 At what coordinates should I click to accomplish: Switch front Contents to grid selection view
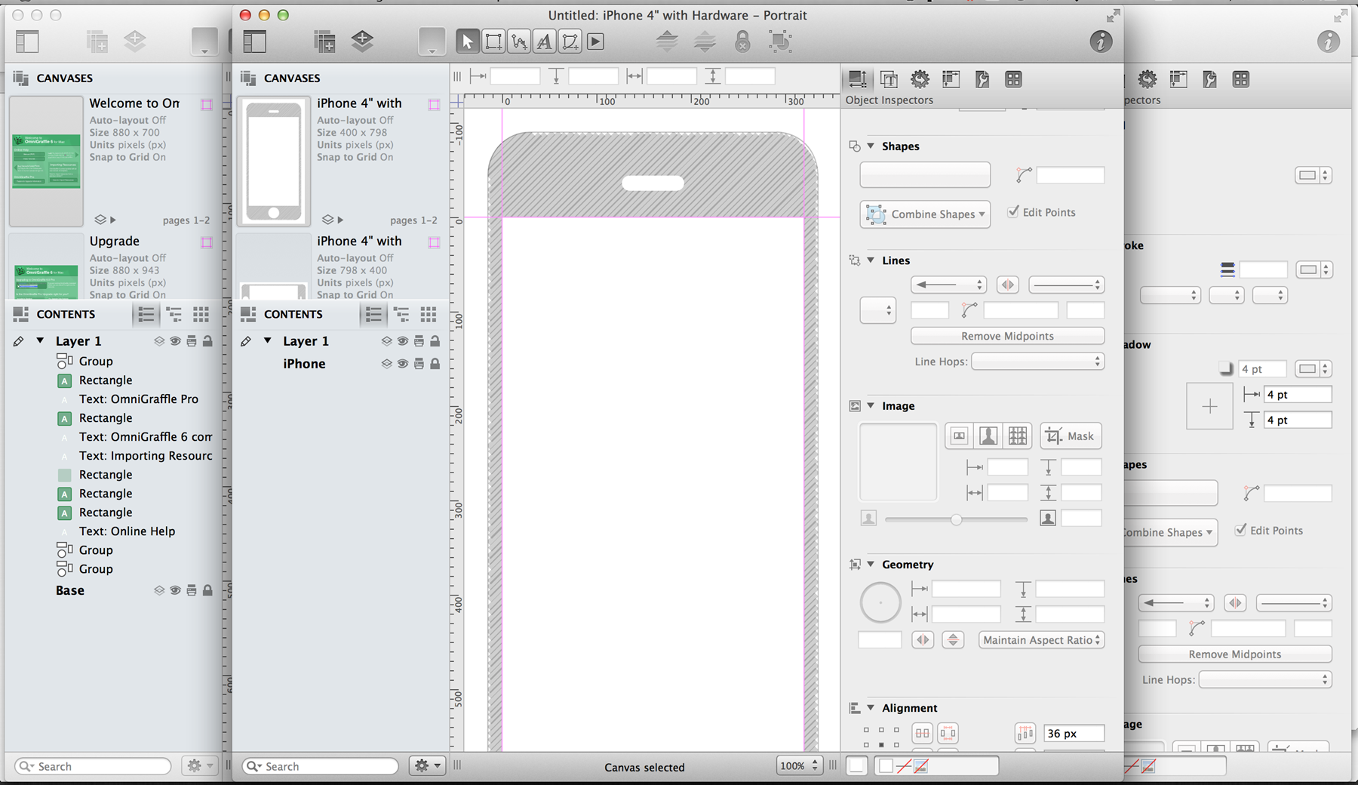[429, 314]
